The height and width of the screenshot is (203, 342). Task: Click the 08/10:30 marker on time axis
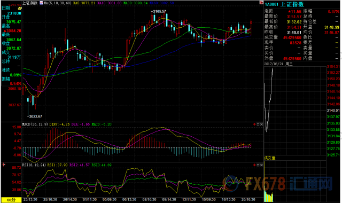[x=150, y=199]
